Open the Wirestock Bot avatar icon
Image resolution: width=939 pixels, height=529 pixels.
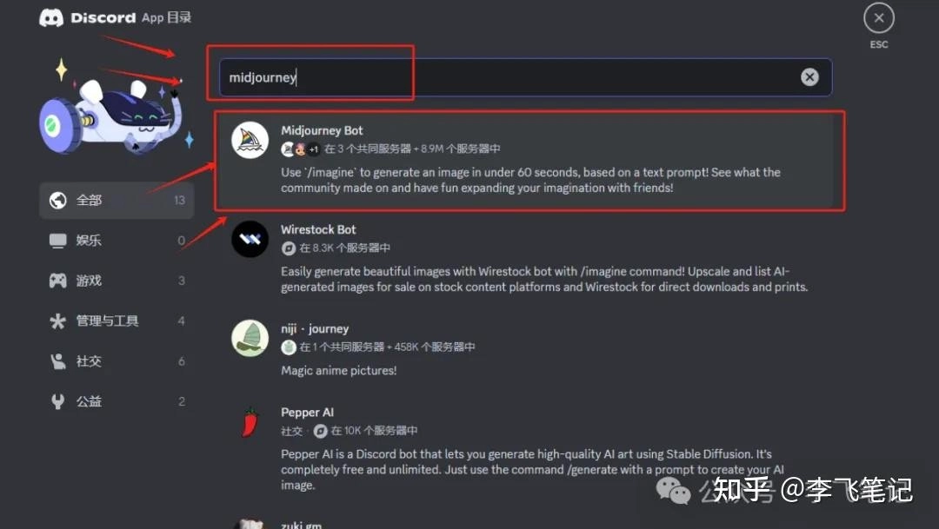(x=250, y=240)
